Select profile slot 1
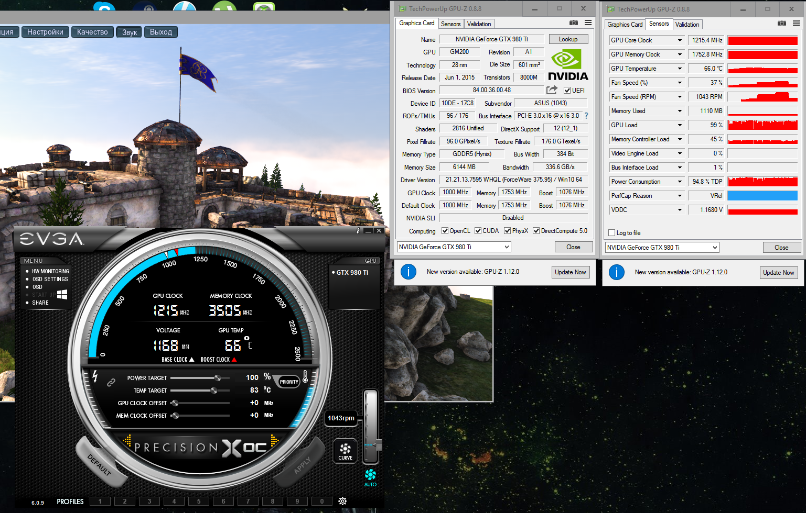Screen dimensions: 806x513 click(x=100, y=501)
